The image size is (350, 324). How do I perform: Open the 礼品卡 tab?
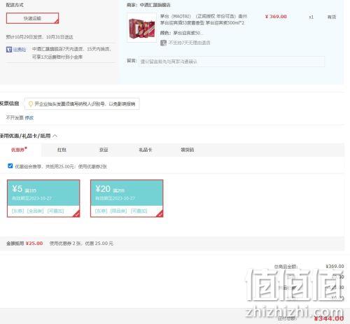(x=146, y=150)
